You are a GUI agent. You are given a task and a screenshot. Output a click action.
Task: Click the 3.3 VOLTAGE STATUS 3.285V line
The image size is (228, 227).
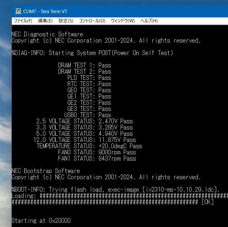85,127
